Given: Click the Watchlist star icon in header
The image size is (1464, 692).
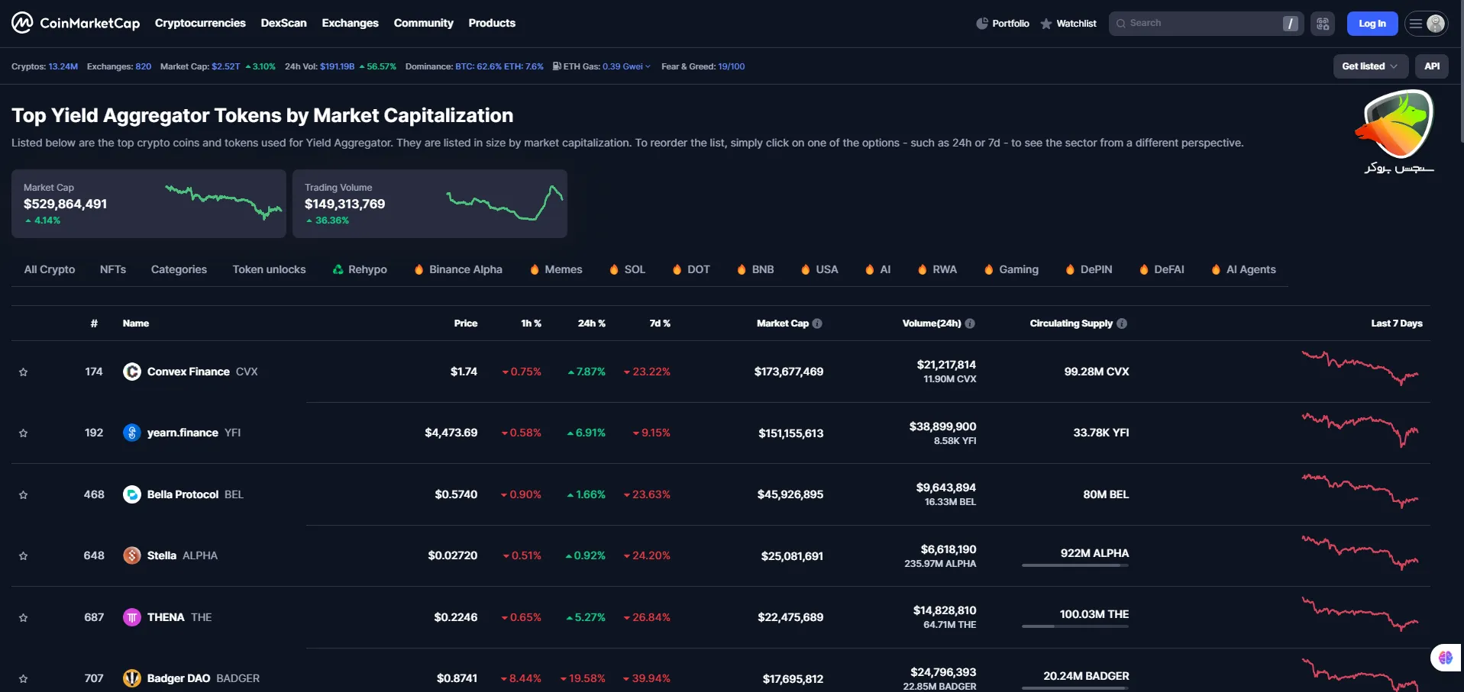Looking at the screenshot, I should click(1046, 24).
